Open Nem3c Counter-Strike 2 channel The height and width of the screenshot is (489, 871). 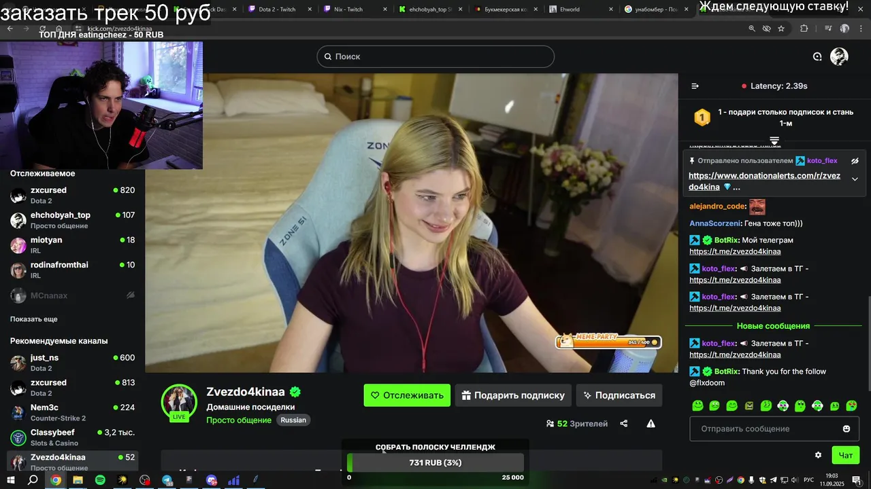point(72,412)
